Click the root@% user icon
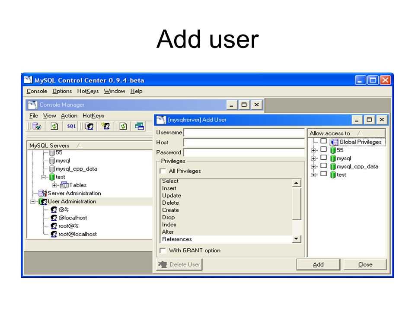415x311 pixels. (x=54, y=226)
